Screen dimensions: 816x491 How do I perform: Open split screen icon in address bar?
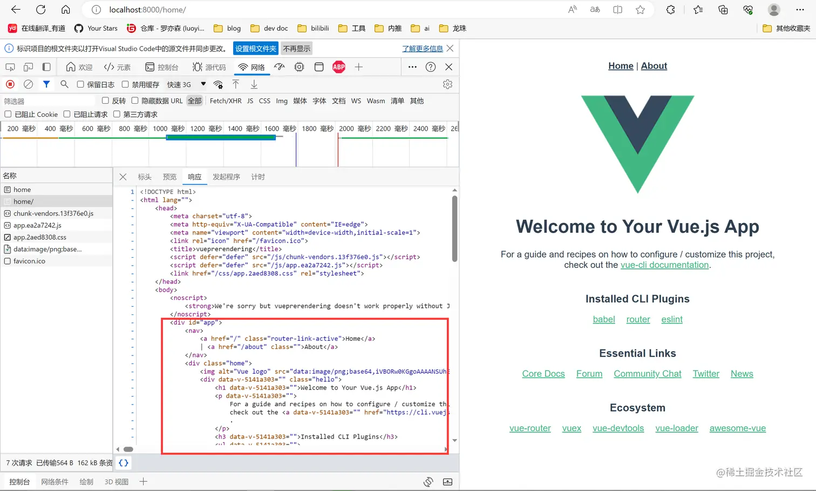[x=618, y=10]
